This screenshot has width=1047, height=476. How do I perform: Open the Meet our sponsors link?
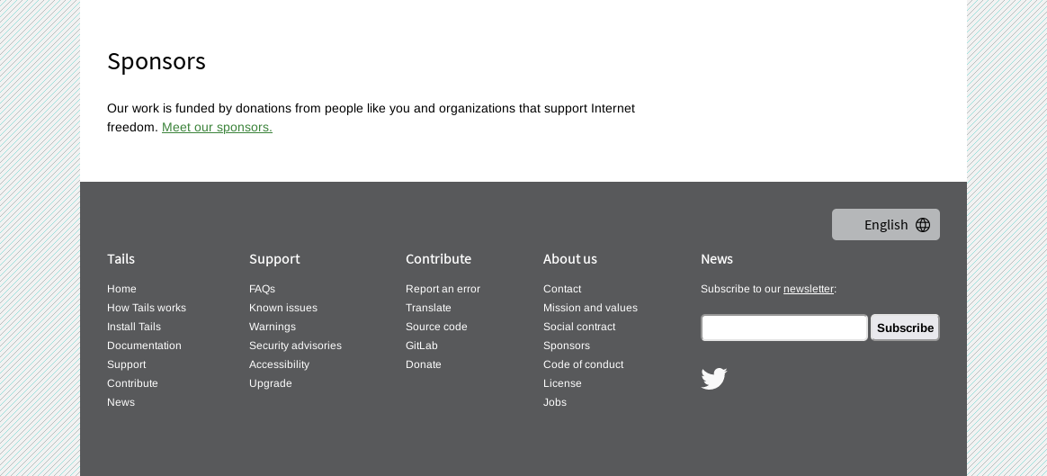click(217, 127)
